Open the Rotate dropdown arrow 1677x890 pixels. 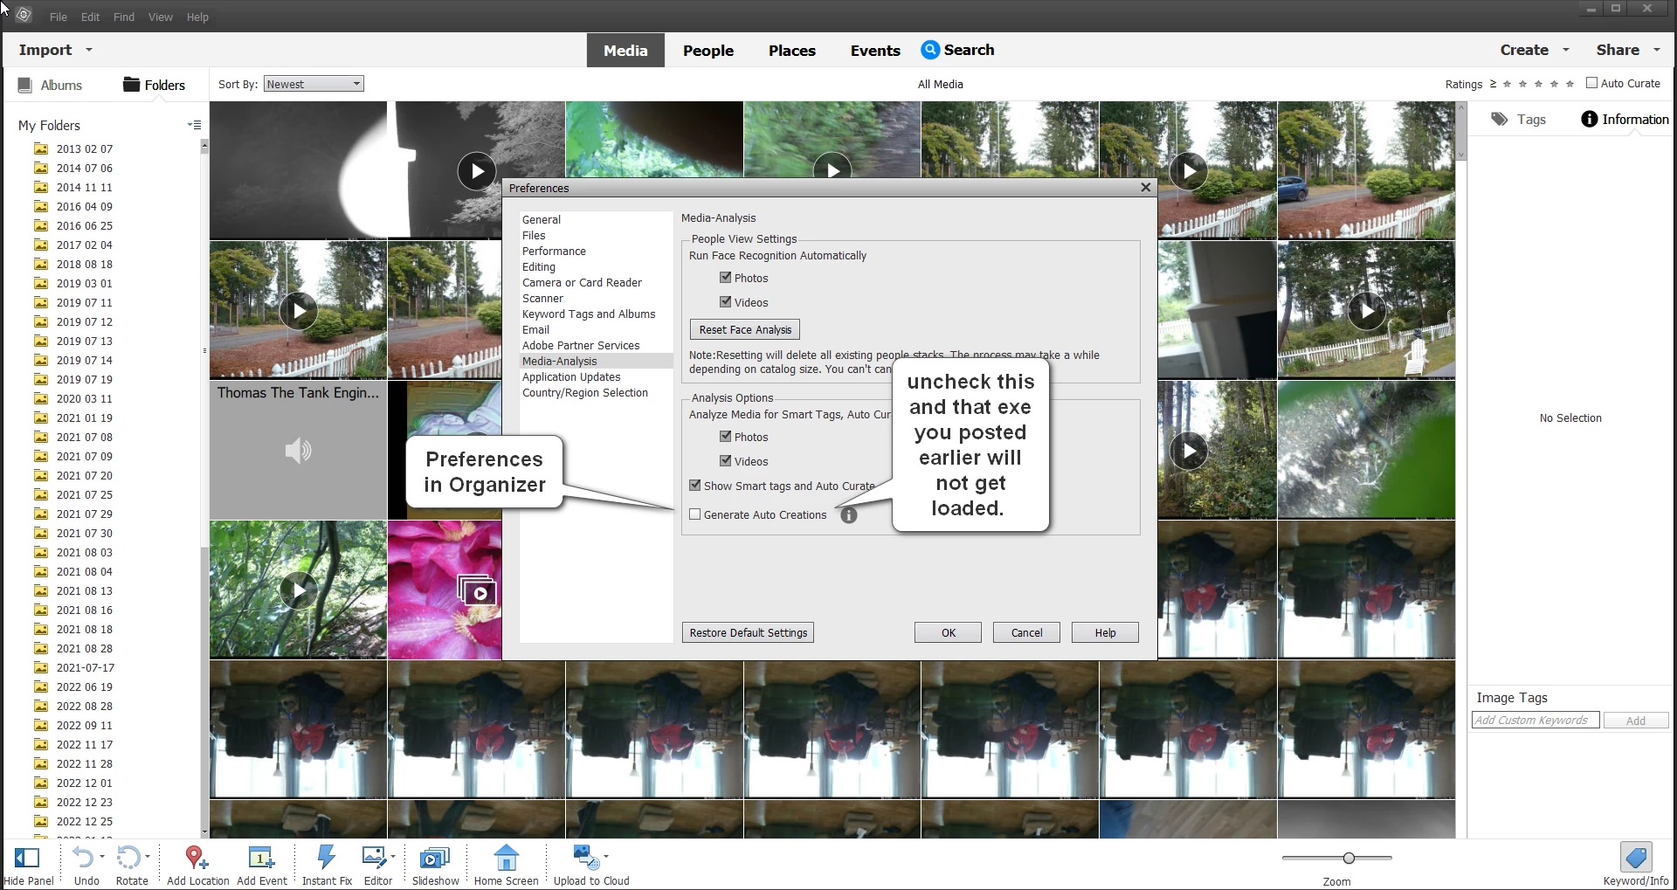pyautogui.click(x=148, y=856)
